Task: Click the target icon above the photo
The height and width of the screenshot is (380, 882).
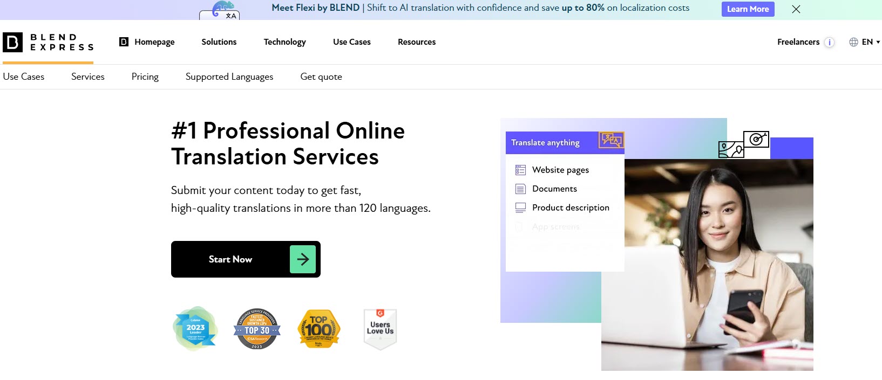Action: point(756,140)
